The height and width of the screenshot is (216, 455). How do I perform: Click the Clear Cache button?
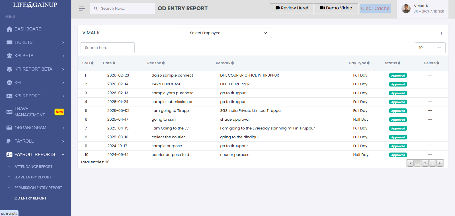pos(375,9)
